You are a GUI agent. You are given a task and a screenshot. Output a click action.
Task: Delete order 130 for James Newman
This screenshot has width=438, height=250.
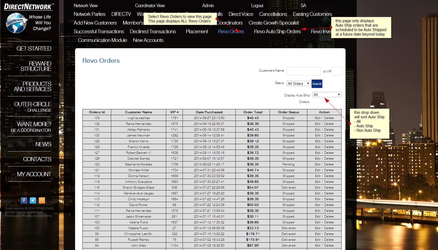pos(329,135)
